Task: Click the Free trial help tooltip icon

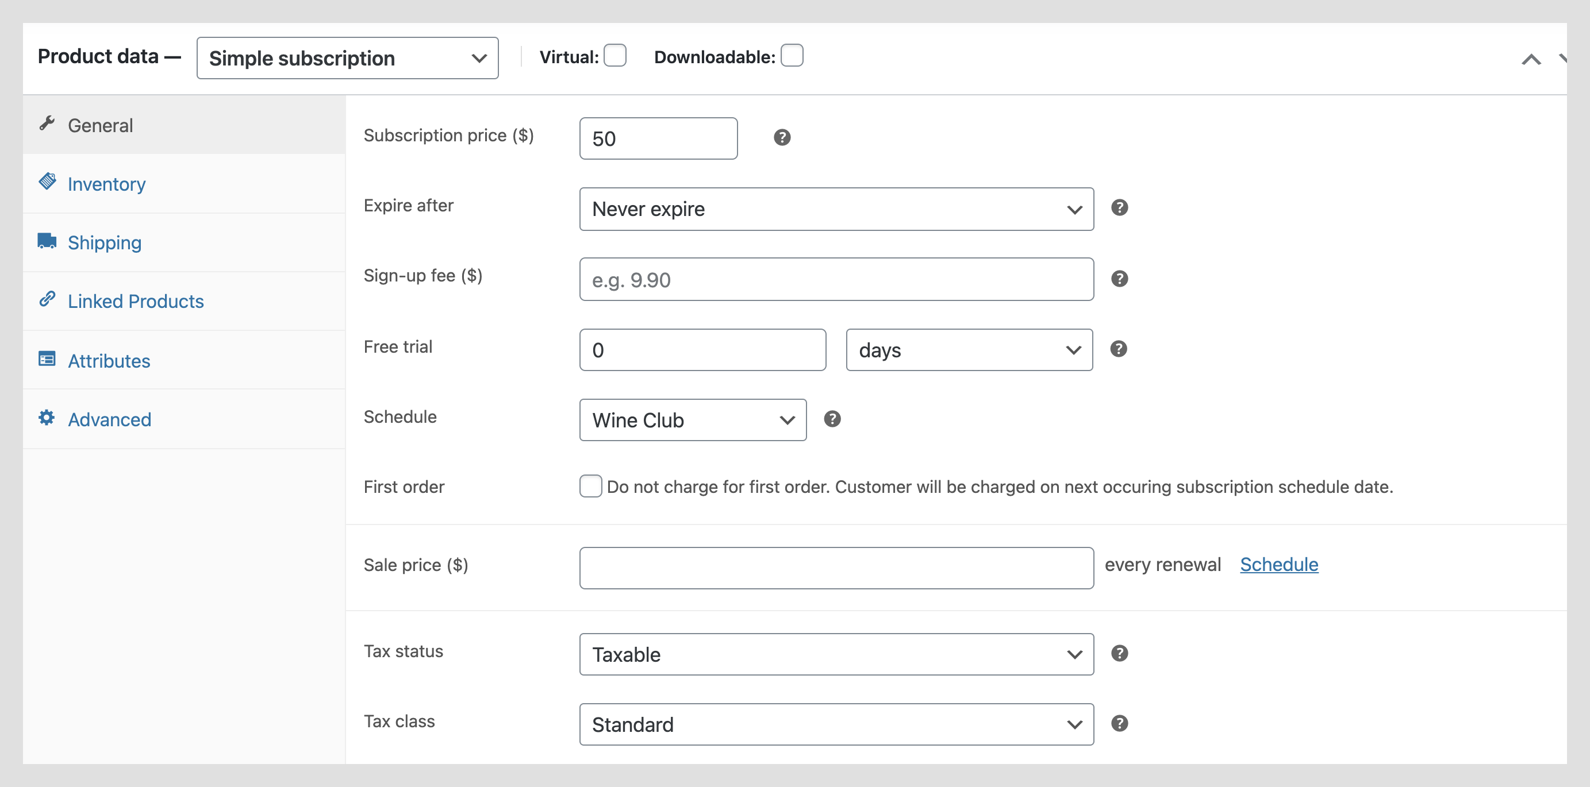Action: [x=1118, y=349]
